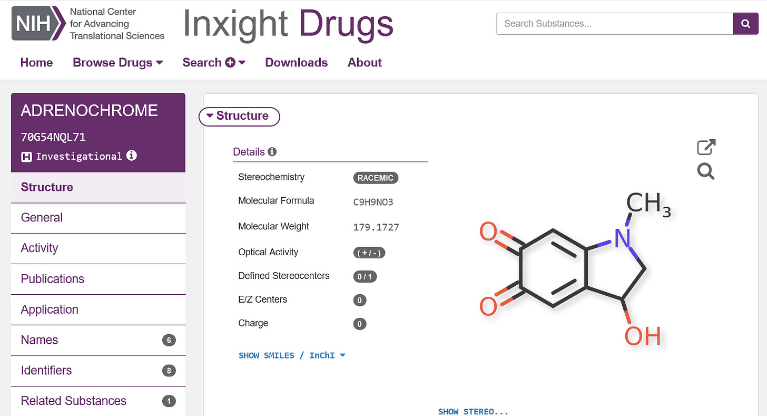Click SHOW STEREO link
The width and height of the screenshot is (767, 416).
tap(473, 411)
